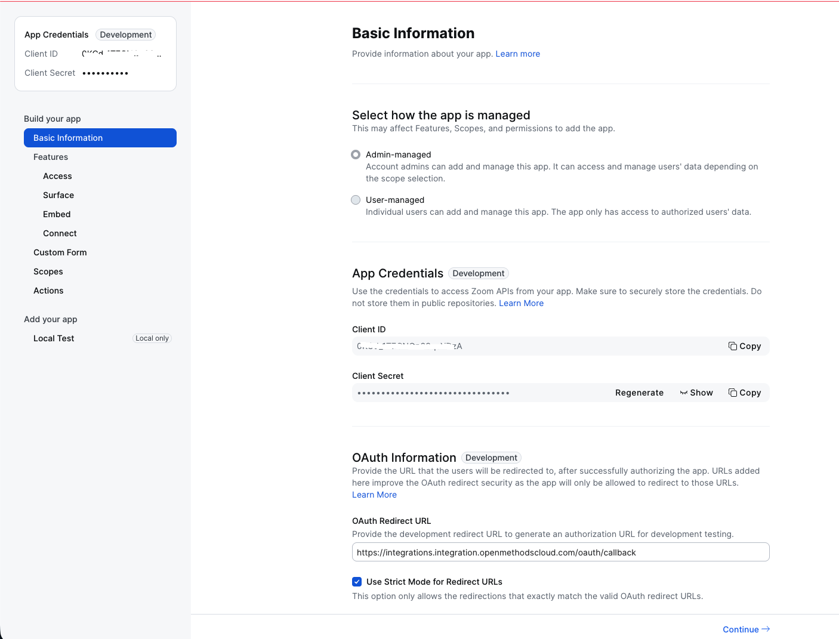The height and width of the screenshot is (639, 839).
Task: Open Local Test in sidebar
Action: [x=54, y=338]
